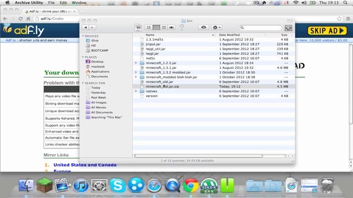This screenshot has width=353, height=198.
Task: Click the question mark toolbar icon
Action: coord(182,28)
